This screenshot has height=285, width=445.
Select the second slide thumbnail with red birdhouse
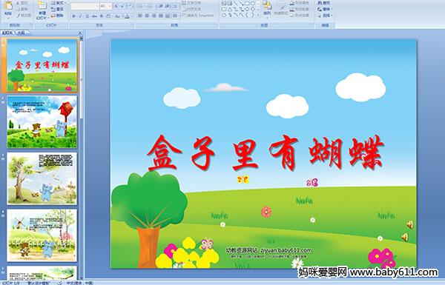coord(42,122)
